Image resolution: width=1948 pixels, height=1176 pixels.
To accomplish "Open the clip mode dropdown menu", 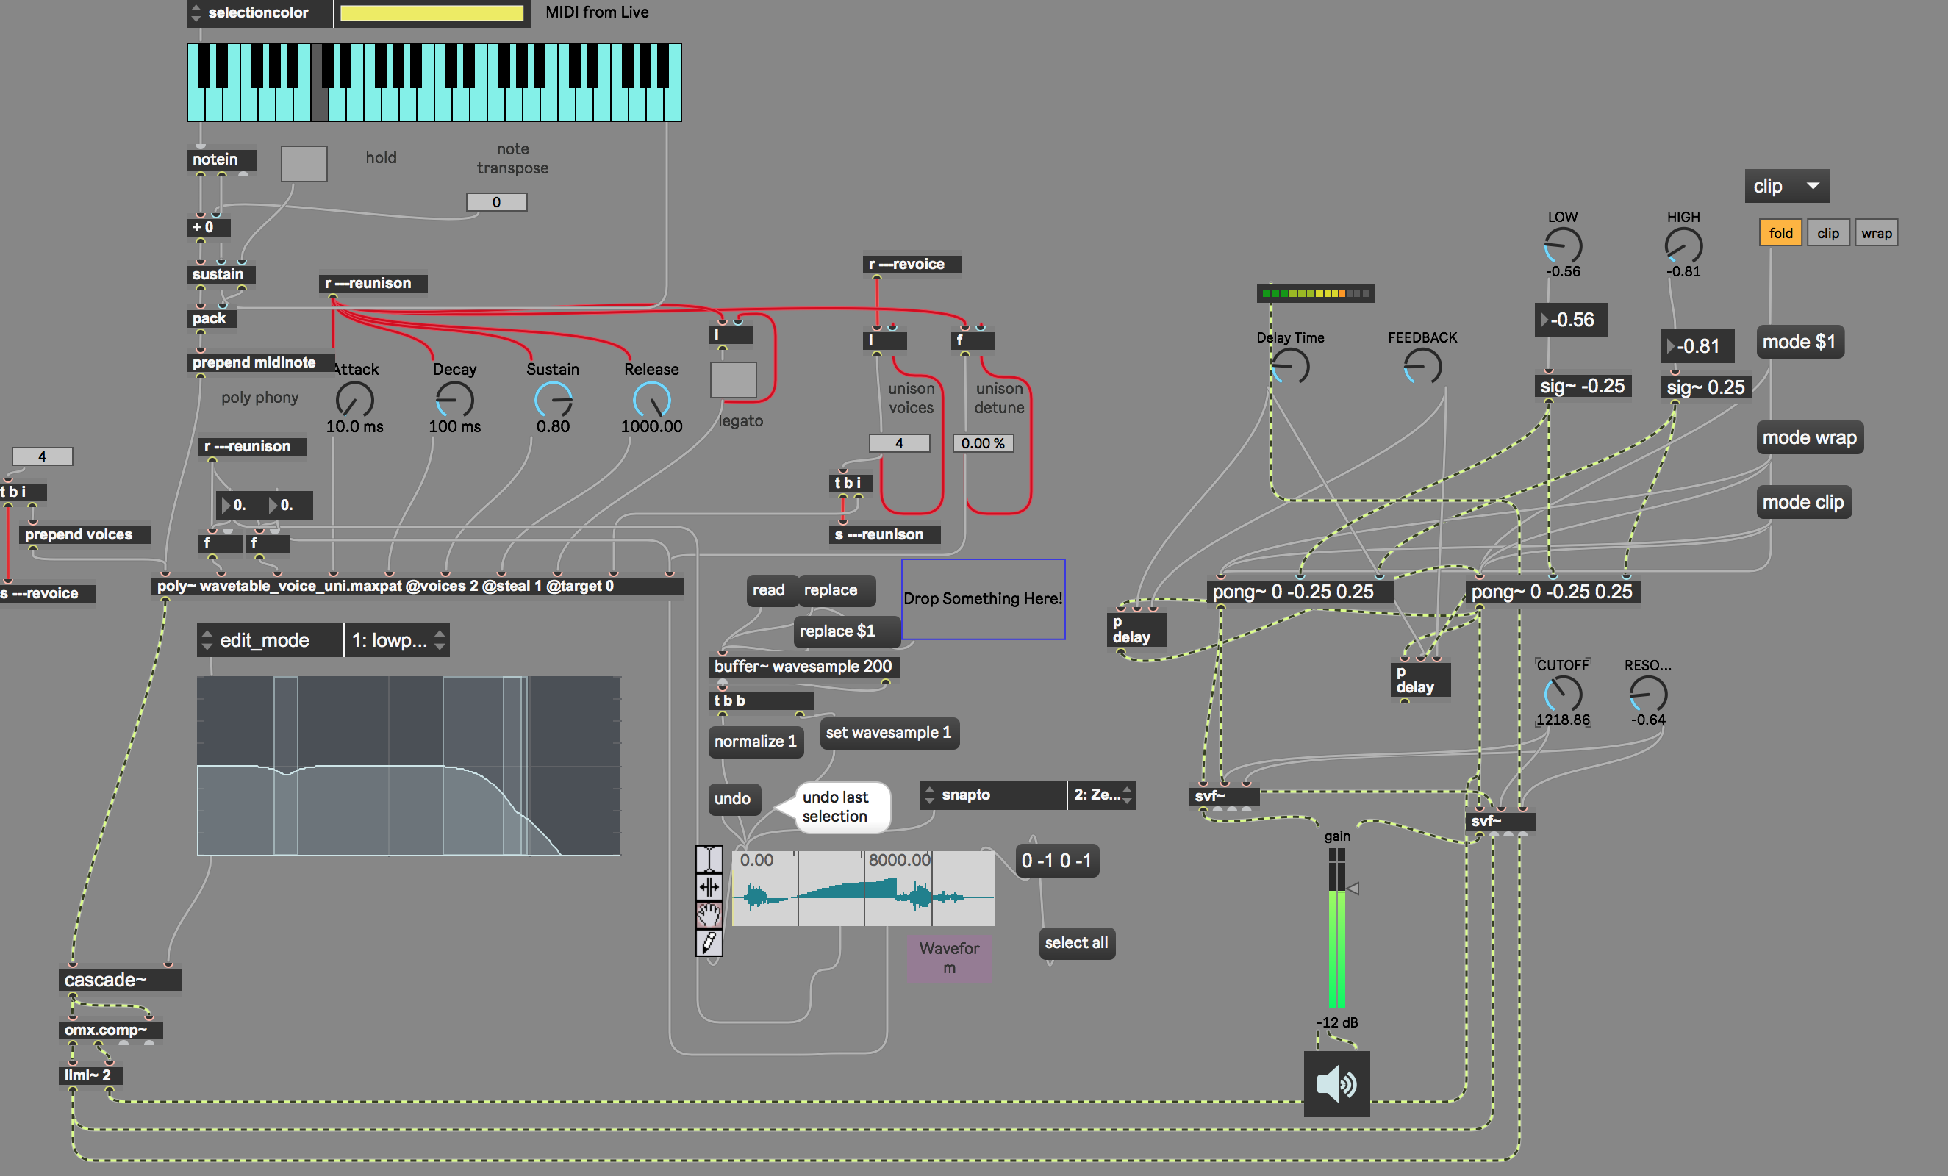I will [x=1786, y=187].
